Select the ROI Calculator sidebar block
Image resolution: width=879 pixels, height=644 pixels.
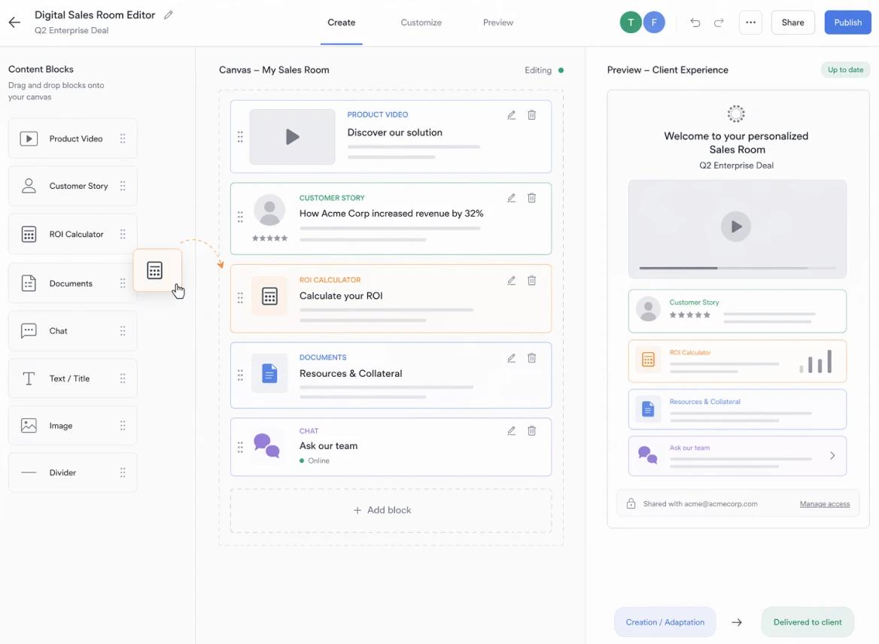coord(73,234)
